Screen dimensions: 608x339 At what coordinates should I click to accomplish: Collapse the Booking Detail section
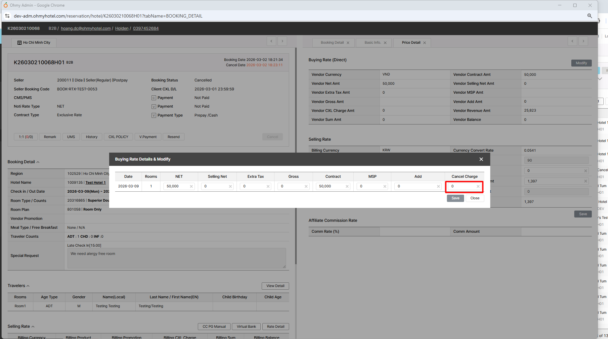tap(38, 162)
